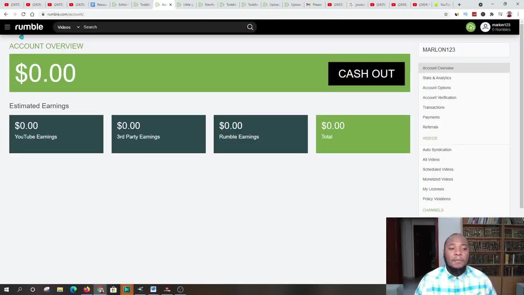Open File Explorer from the taskbar
The image size is (524, 295).
pyautogui.click(x=60, y=290)
